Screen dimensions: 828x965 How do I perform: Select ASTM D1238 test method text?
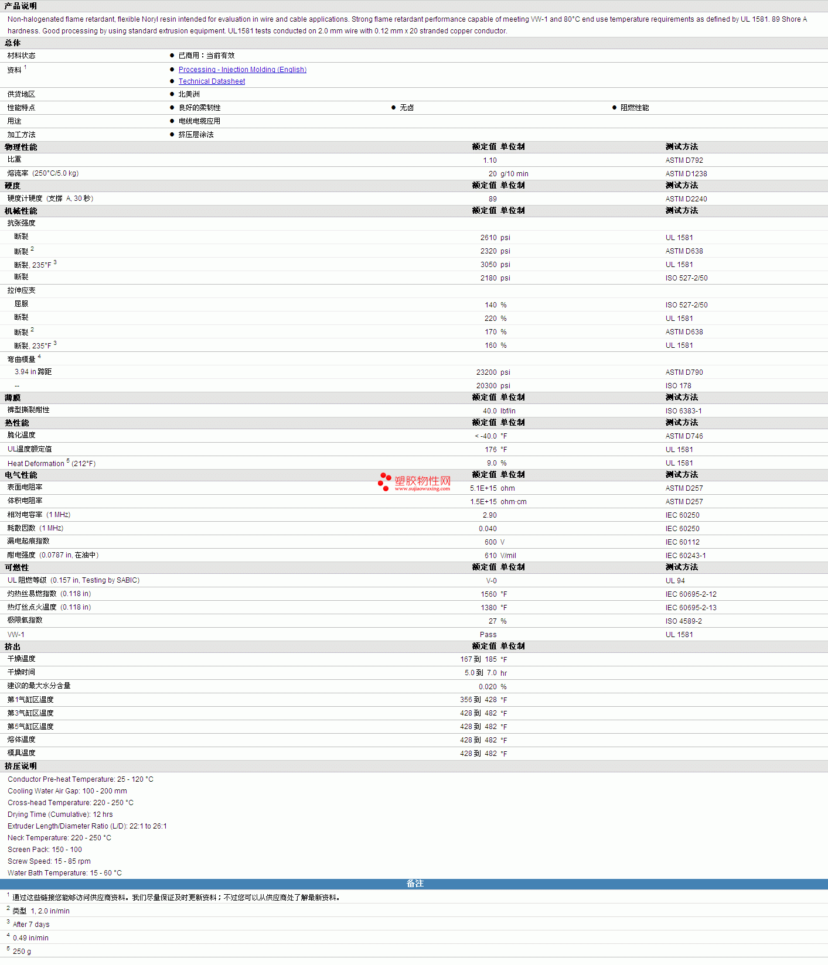pyautogui.click(x=686, y=174)
